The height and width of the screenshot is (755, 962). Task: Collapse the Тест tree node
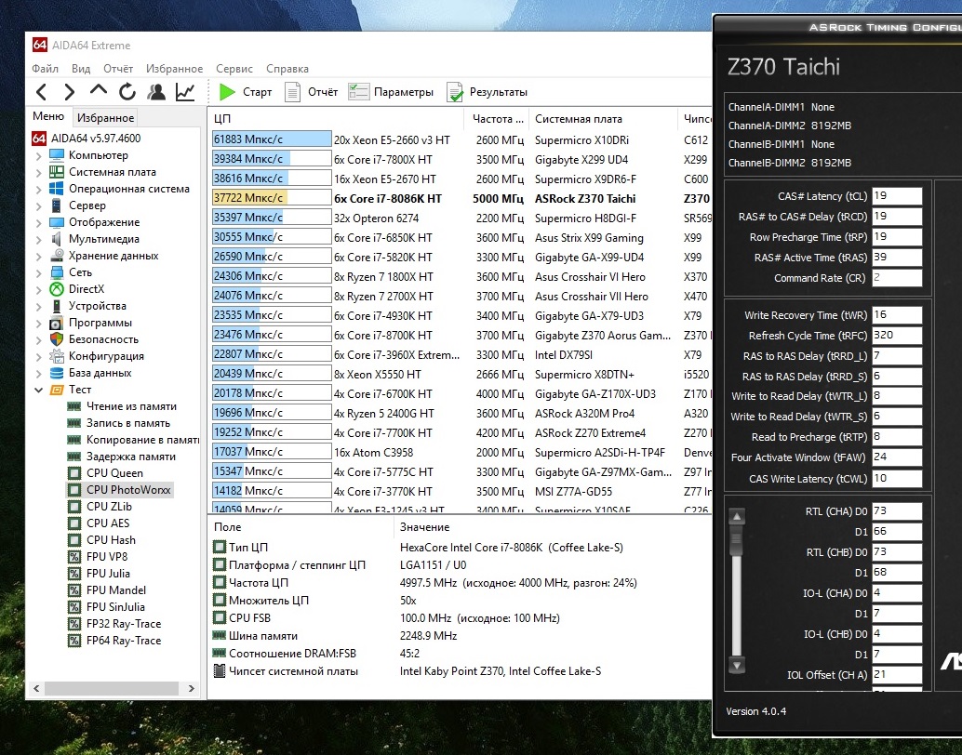pyautogui.click(x=39, y=391)
